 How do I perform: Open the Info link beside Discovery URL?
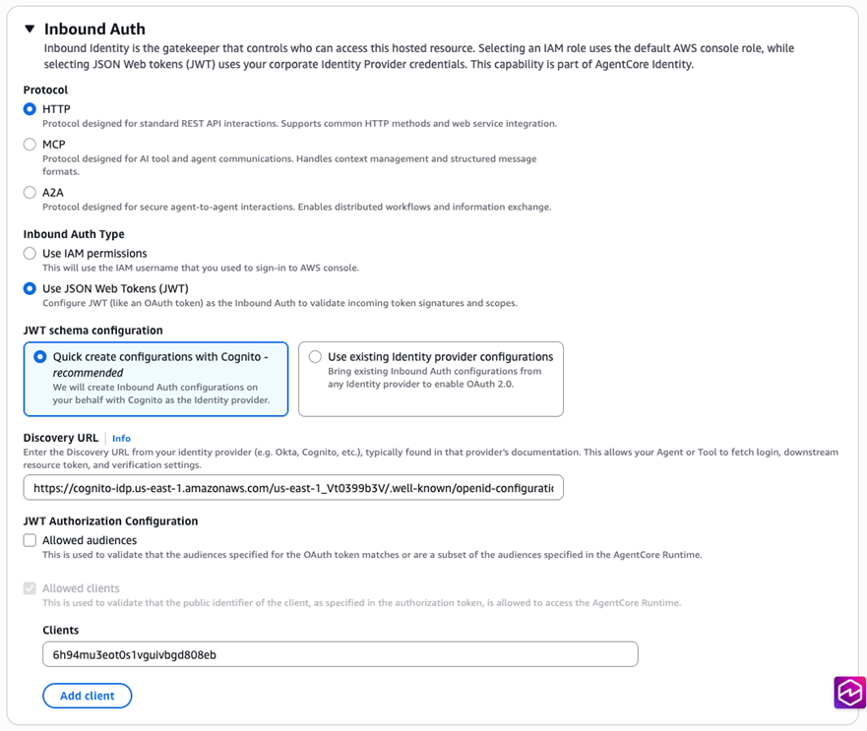121,439
